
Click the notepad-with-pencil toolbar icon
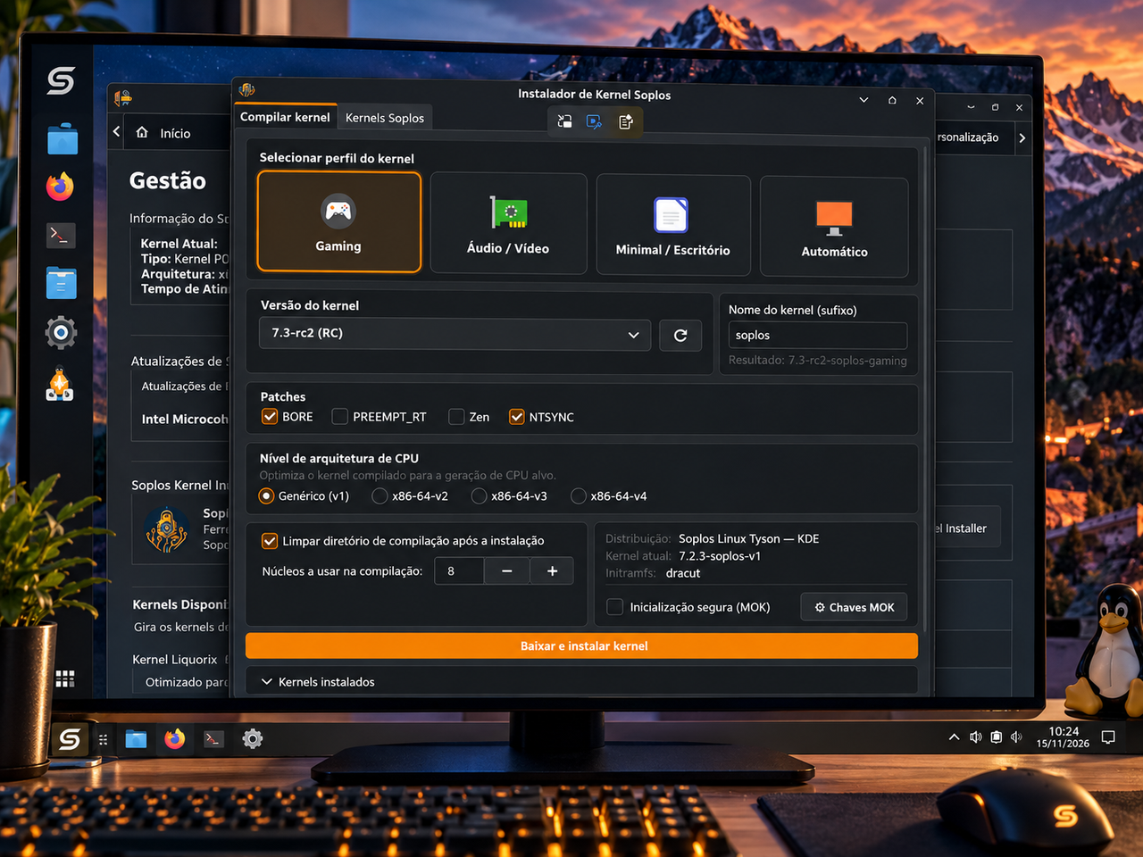pos(625,121)
